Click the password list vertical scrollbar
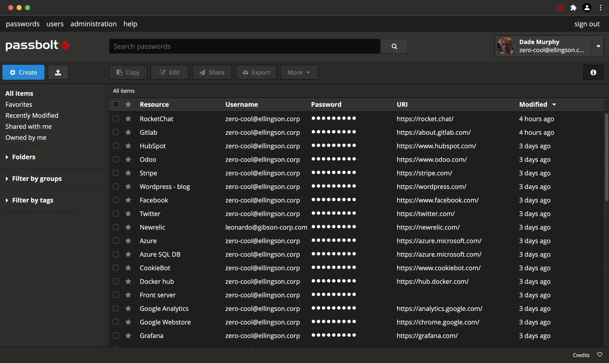609x363 pixels. (606, 157)
